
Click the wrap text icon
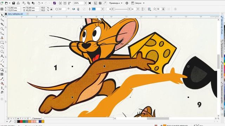(x=149, y=9)
